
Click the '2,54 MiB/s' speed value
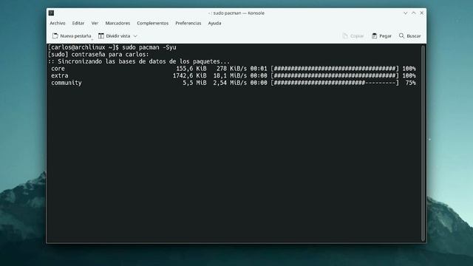[x=230, y=83]
